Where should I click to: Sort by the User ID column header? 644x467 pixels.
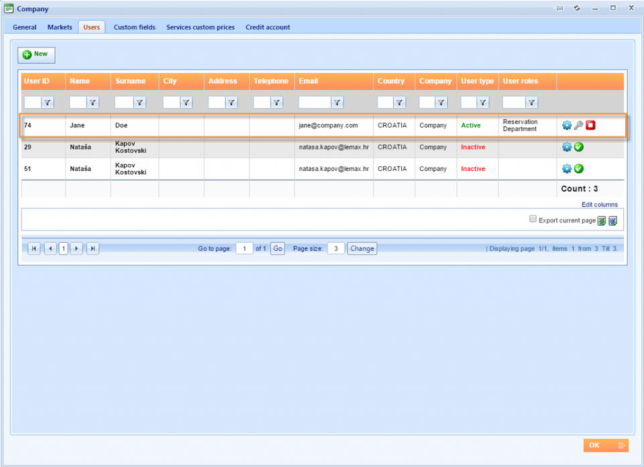pyautogui.click(x=36, y=81)
